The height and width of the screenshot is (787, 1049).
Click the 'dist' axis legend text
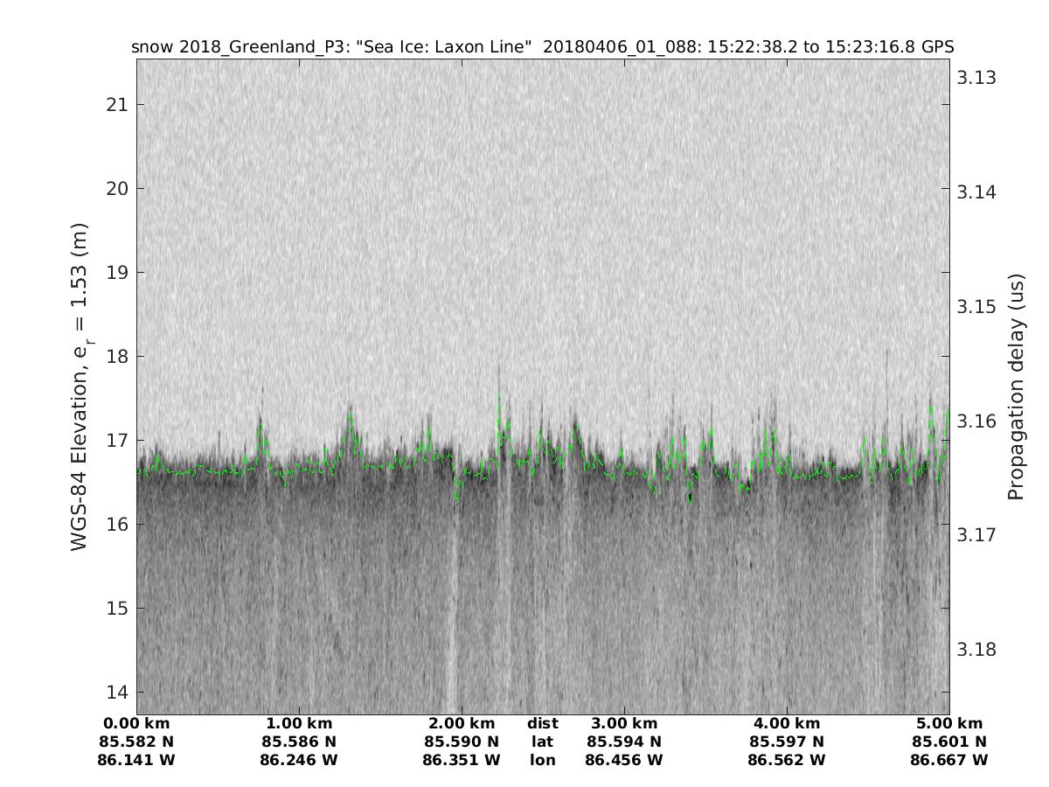pyautogui.click(x=542, y=724)
